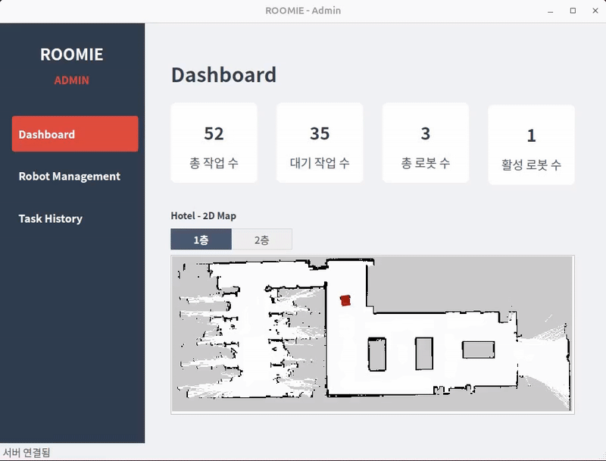Click the 서버 연결됨 status bar message
The height and width of the screenshot is (461, 606).
click(x=27, y=453)
